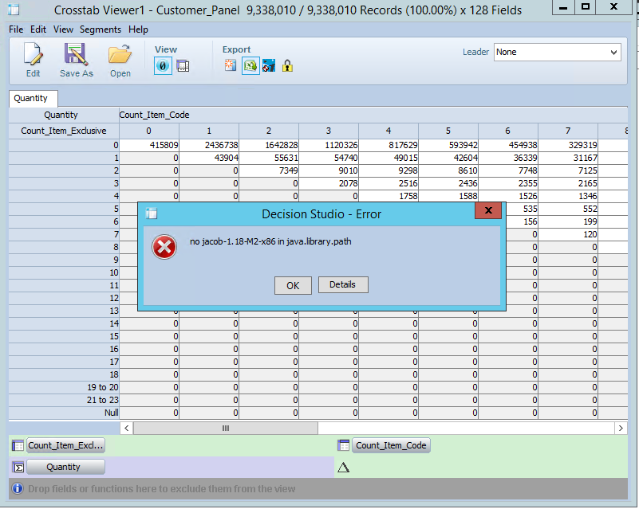
Task: Click the delta triangle symbol below Count_Item_Code
Action: tap(344, 468)
